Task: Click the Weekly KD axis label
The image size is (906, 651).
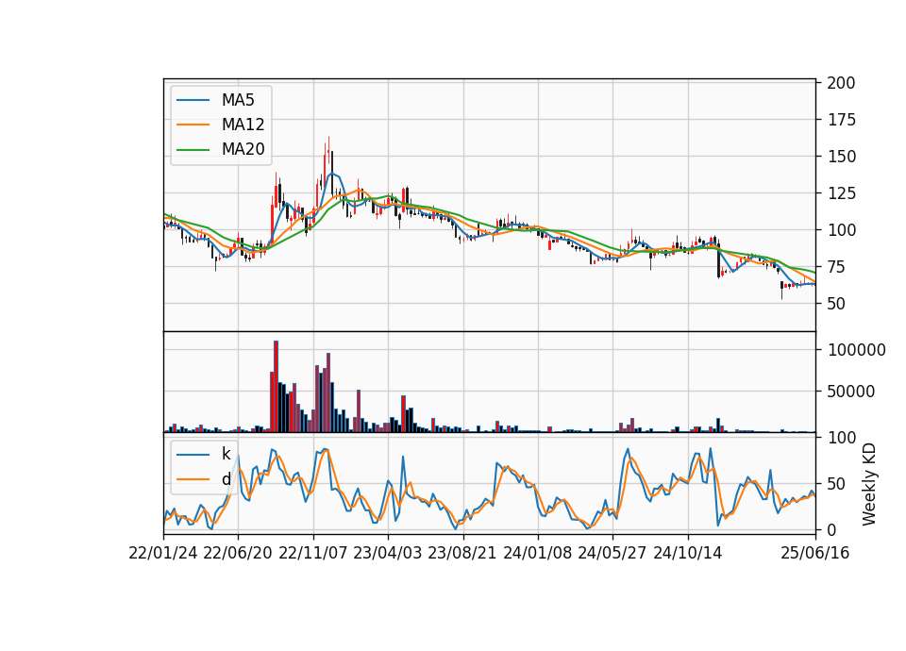Action: coord(869,484)
